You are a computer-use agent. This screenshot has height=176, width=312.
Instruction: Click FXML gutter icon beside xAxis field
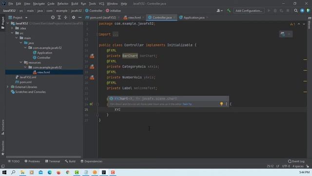point(92,66)
